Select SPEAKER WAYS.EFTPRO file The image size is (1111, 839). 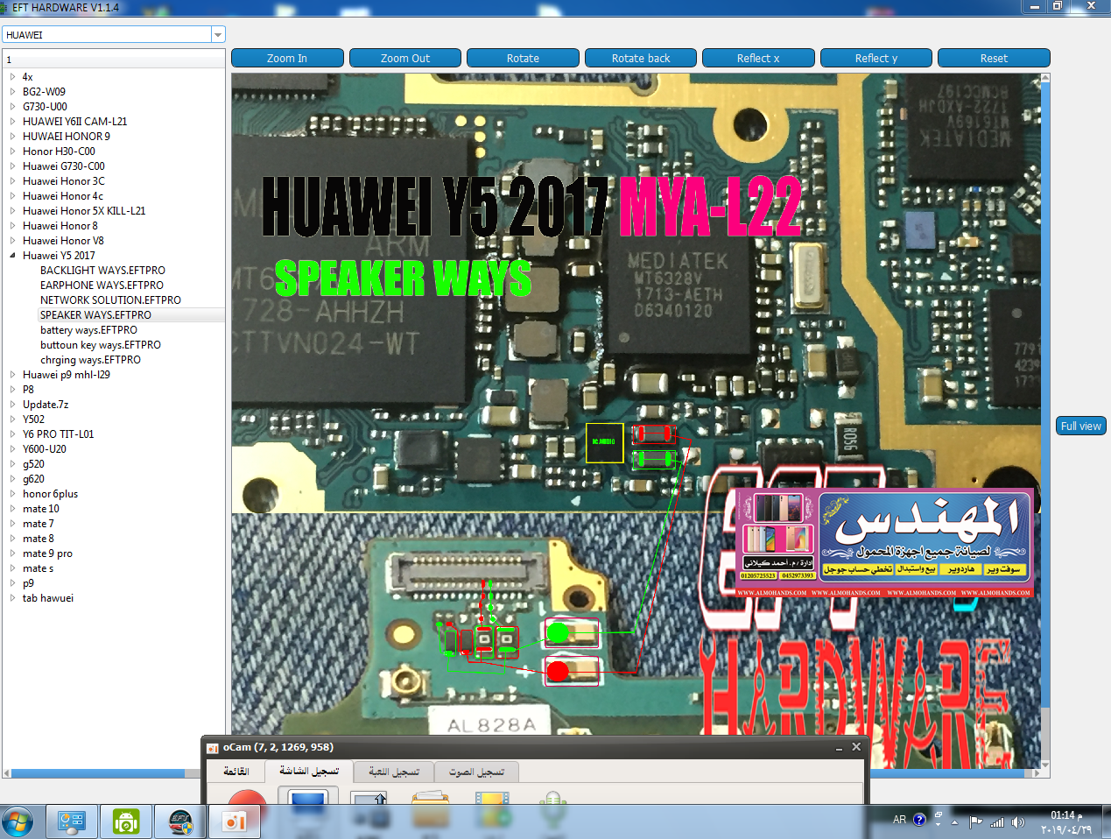95,315
